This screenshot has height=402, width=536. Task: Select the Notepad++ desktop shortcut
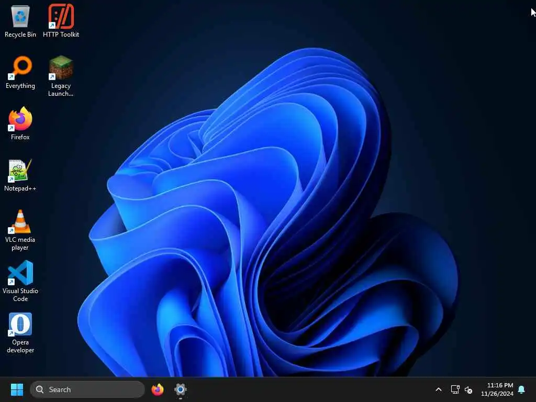pyautogui.click(x=20, y=175)
